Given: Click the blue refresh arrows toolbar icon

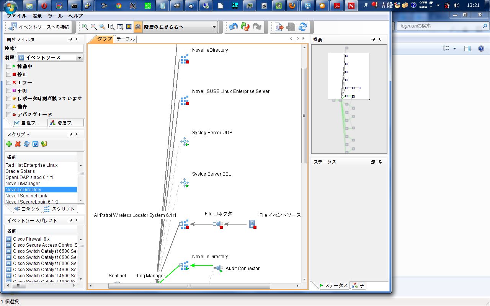Looking at the screenshot, I should click(x=303, y=27).
